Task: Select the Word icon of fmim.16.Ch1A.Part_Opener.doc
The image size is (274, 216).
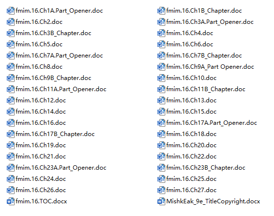Action: (x=11, y=11)
